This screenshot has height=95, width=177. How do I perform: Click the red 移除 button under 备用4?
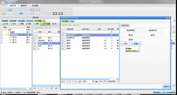click(125, 44)
